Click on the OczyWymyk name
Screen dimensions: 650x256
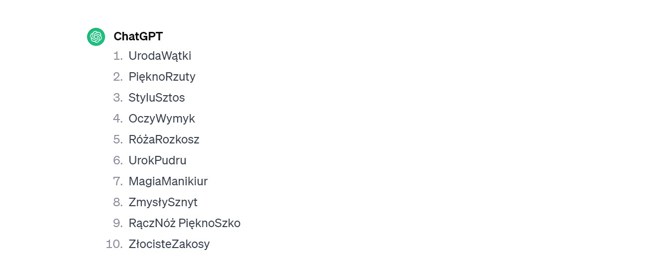click(x=161, y=119)
